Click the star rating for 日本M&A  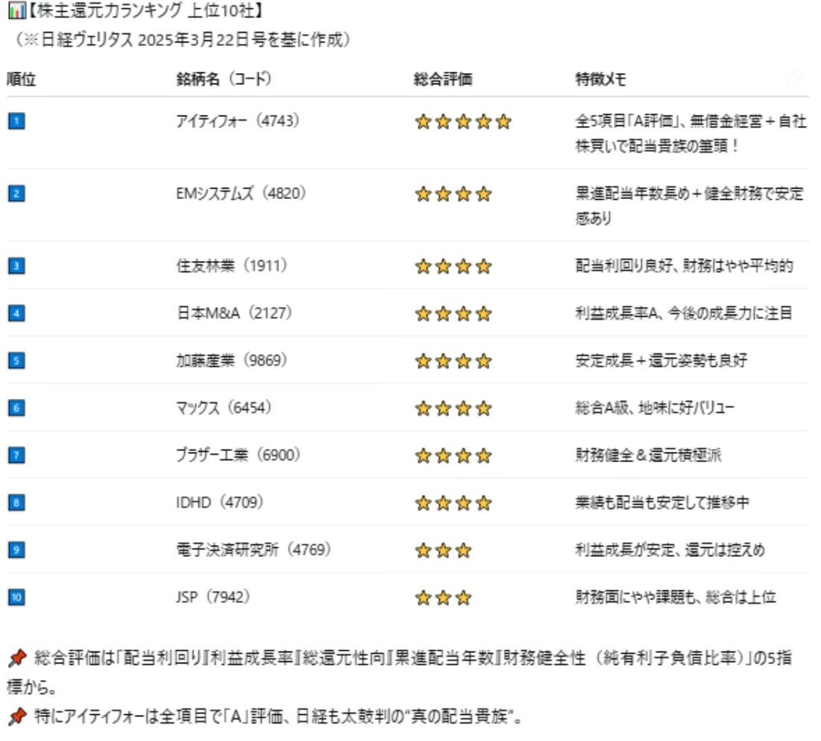(x=453, y=314)
